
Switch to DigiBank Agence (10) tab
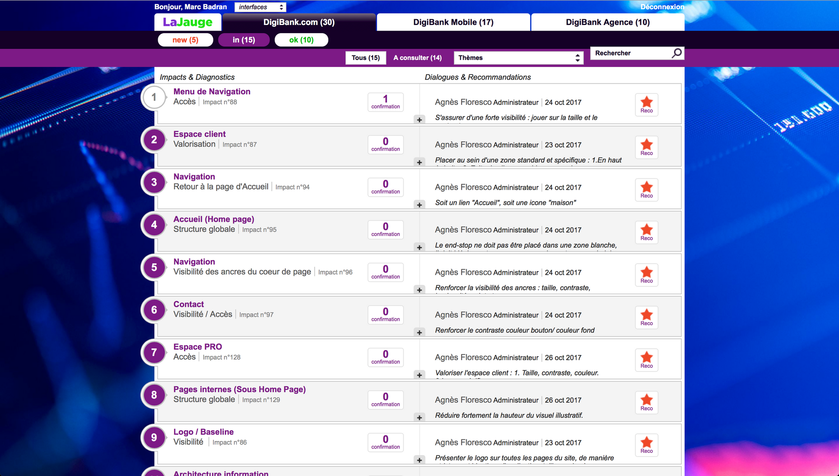[x=607, y=22]
